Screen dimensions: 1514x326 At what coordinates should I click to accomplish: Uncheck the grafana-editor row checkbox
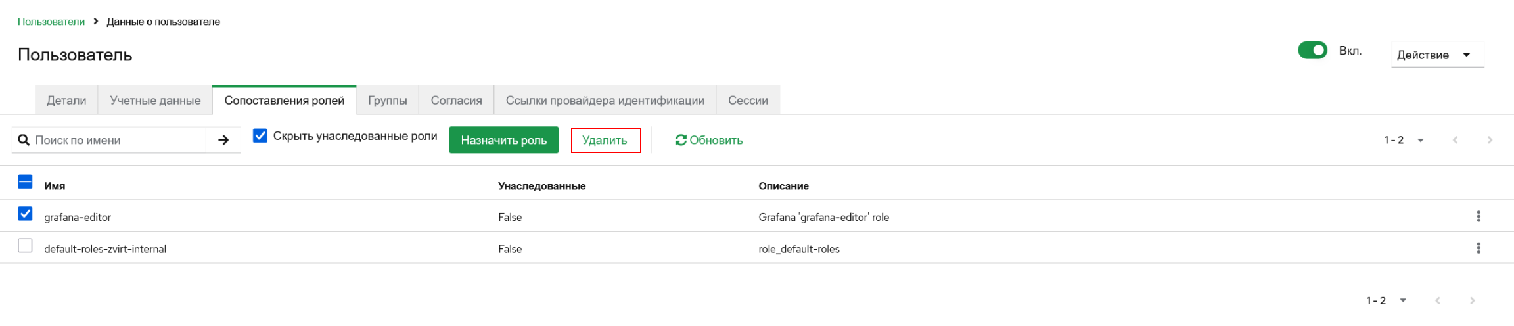click(25, 214)
